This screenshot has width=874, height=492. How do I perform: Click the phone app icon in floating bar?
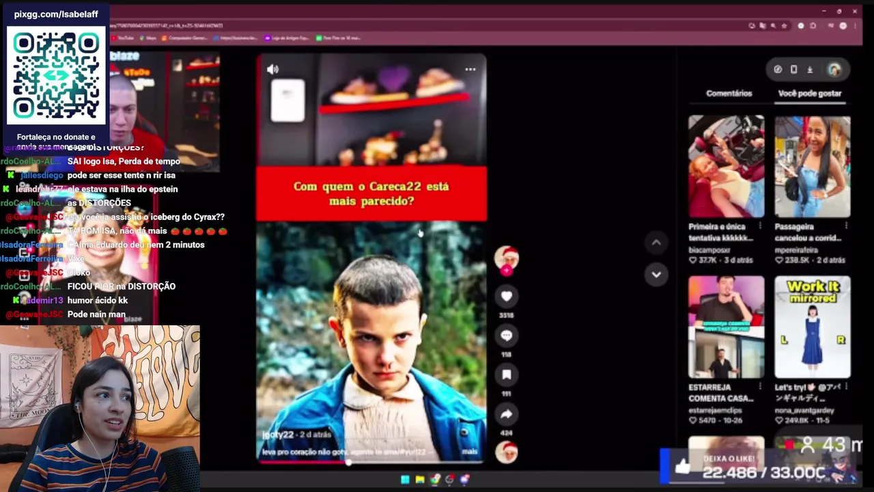point(793,69)
